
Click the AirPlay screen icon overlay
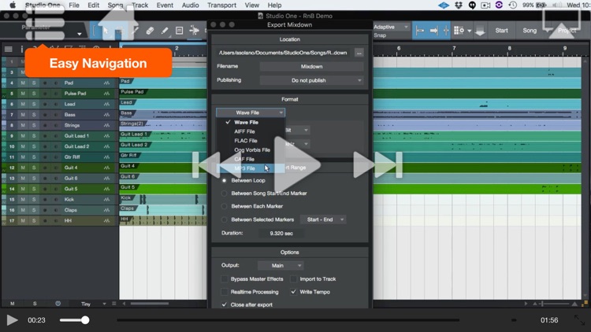tap(561, 22)
